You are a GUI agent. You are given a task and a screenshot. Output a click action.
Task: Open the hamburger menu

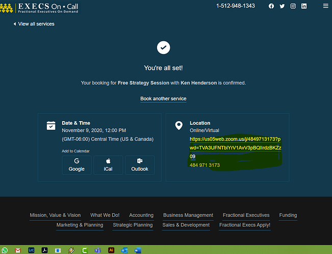click(326, 6)
